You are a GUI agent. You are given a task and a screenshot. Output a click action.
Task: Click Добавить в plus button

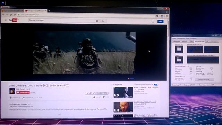click(15, 98)
